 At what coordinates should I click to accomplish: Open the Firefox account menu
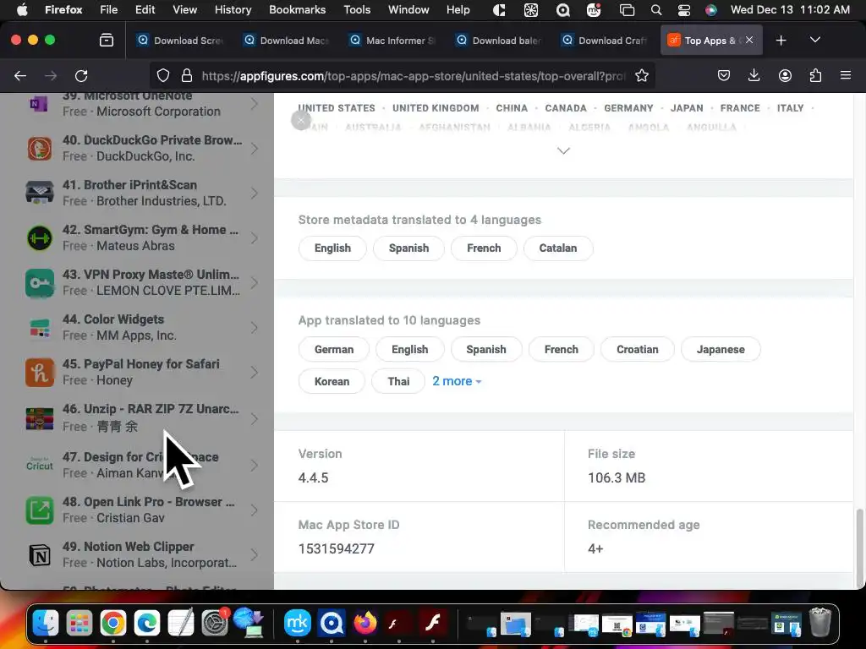pyautogui.click(x=785, y=75)
